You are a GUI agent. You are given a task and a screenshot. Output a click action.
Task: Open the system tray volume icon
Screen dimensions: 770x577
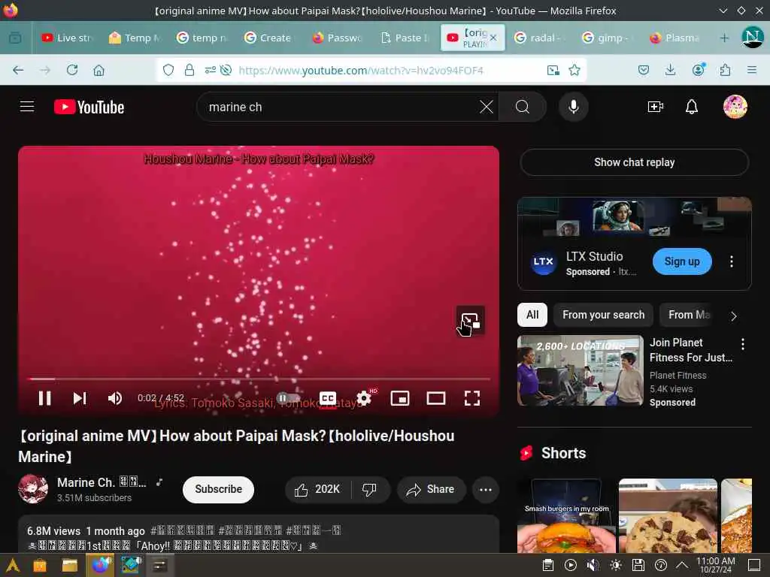(x=593, y=565)
